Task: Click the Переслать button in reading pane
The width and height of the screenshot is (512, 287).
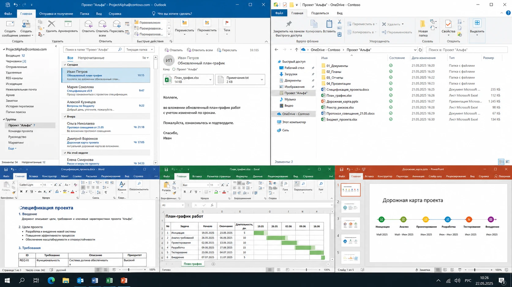Action: (227, 50)
